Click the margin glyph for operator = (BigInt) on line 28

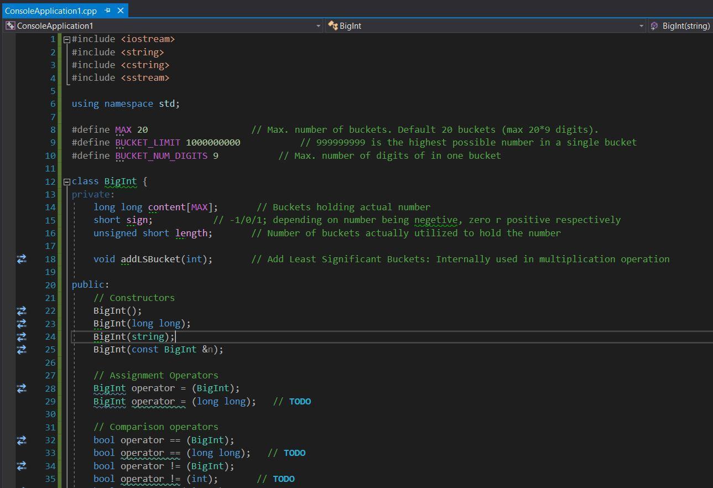click(x=22, y=388)
